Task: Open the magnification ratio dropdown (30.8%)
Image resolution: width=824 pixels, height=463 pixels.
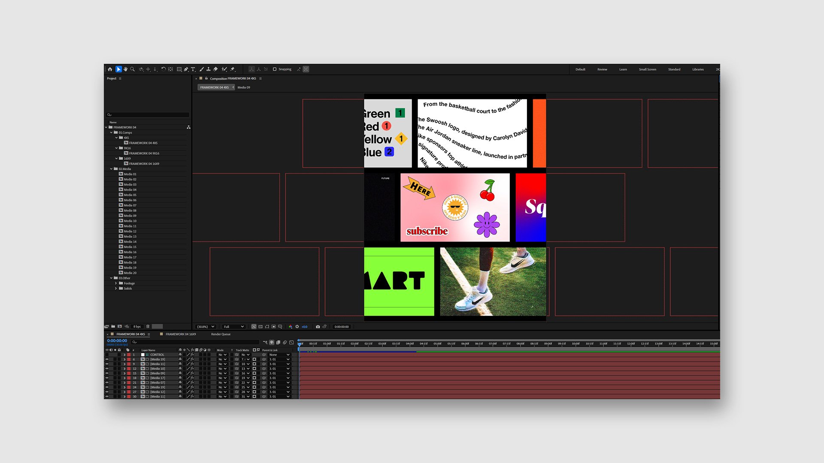Action: point(206,327)
